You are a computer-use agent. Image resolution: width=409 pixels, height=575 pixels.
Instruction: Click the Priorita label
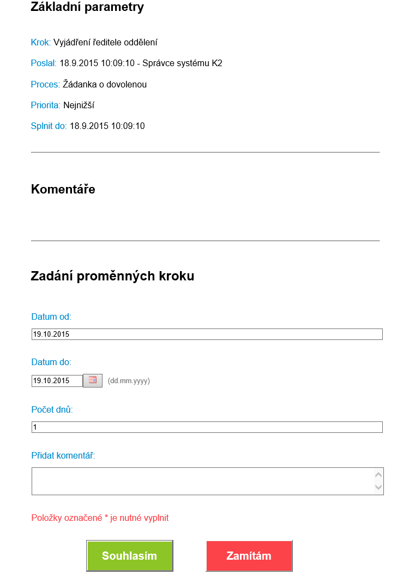pos(46,105)
